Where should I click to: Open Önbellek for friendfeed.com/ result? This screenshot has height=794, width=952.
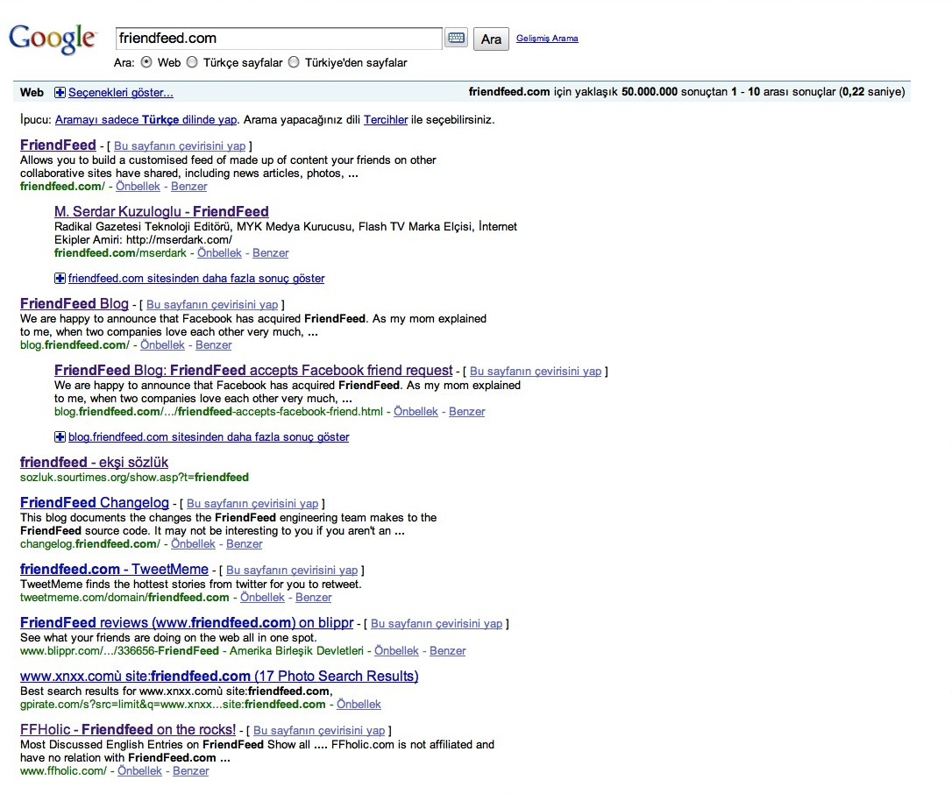(138, 187)
